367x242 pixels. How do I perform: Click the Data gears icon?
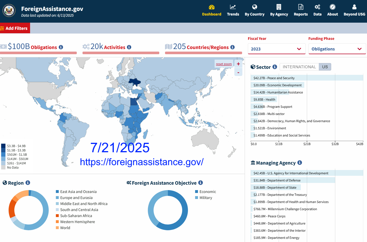317,7
